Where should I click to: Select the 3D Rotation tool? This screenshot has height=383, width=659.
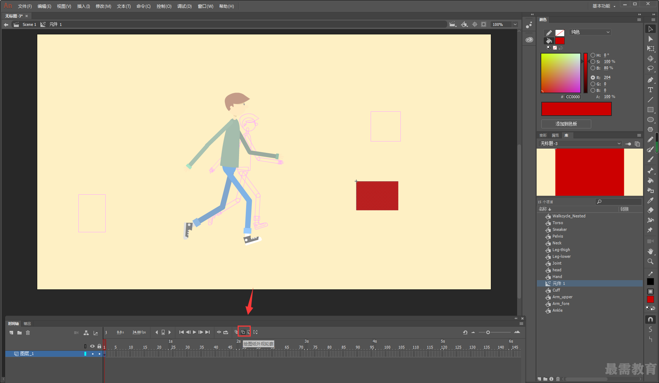650,59
